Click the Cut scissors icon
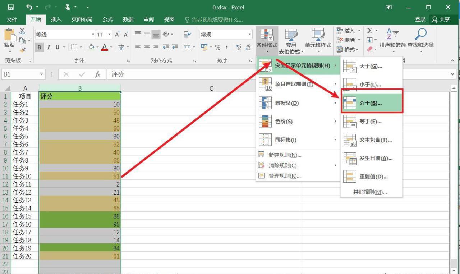460x274 pixels. click(22, 31)
